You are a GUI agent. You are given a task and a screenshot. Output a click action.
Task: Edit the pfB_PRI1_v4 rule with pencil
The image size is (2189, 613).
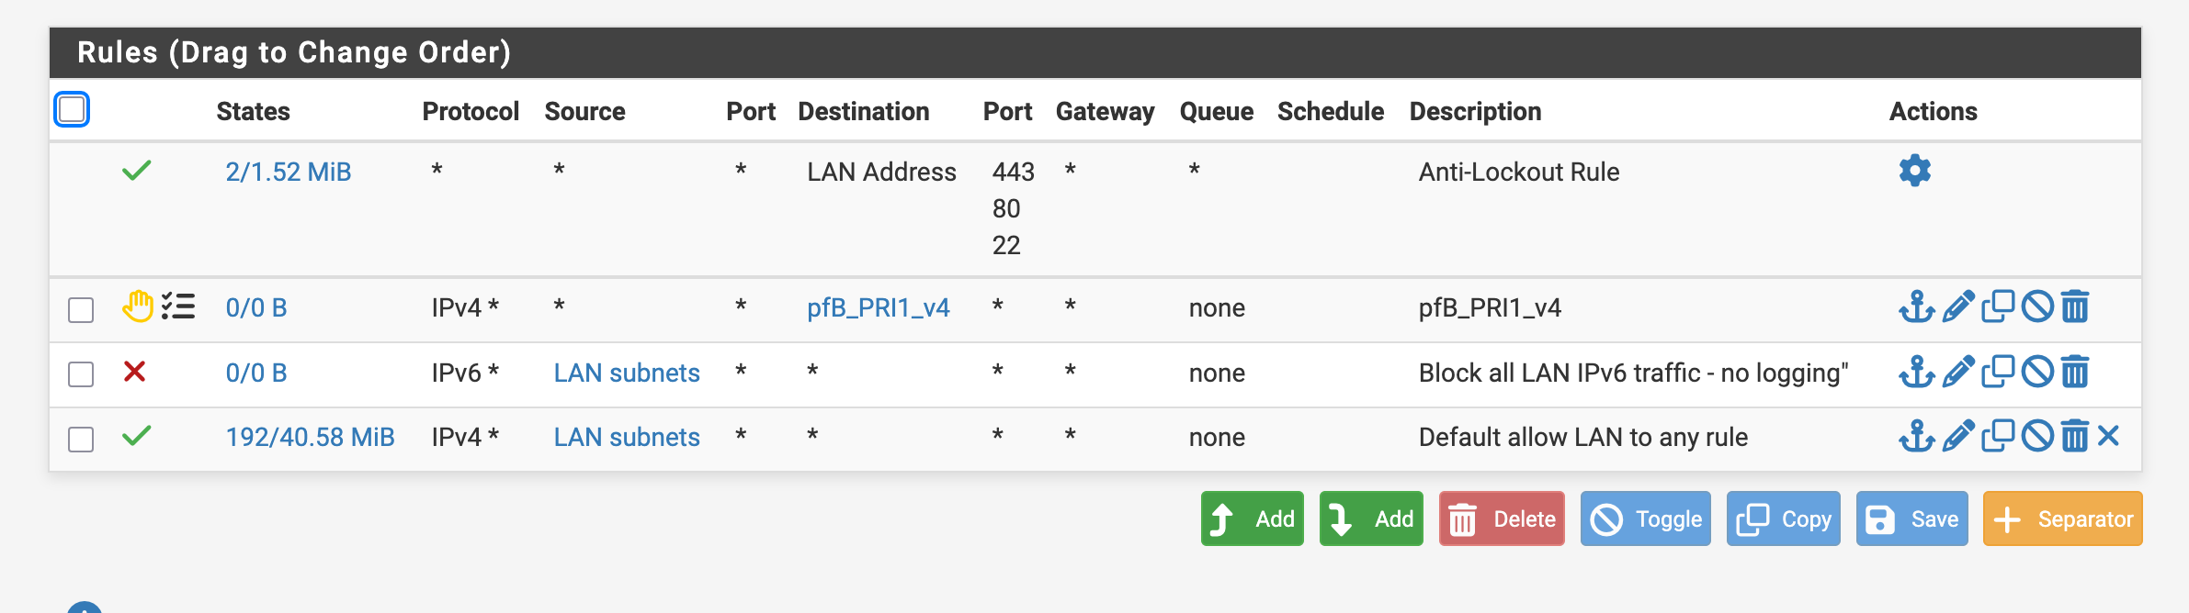(1957, 306)
